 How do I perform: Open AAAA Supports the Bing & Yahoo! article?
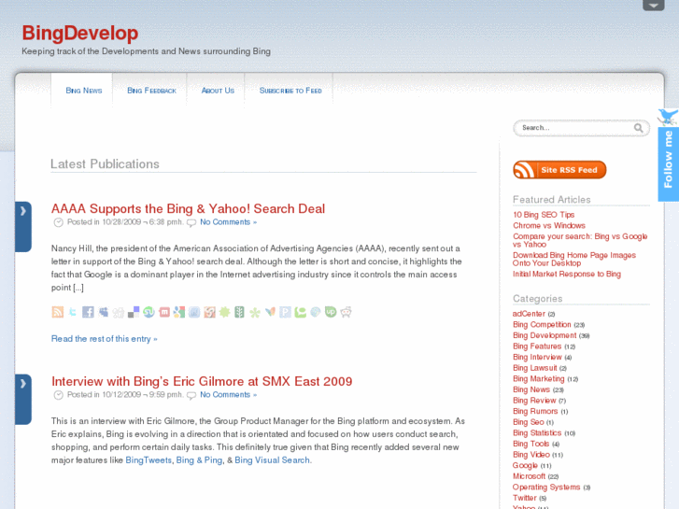pyautogui.click(x=188, y=209)
